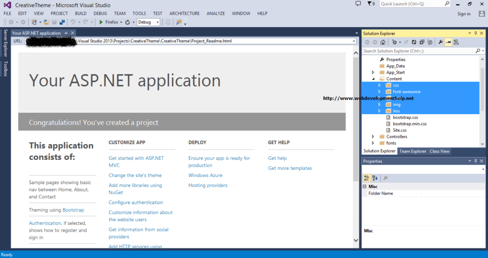Click the Folder Name property row
This screenshot has width=488, height=258.
424,193
